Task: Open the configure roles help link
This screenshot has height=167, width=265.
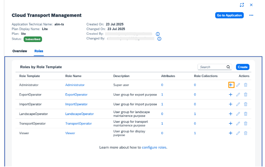Action: (154, 147)
